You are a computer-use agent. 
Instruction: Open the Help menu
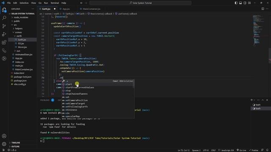pyautogui.click(x=64, y=3)
